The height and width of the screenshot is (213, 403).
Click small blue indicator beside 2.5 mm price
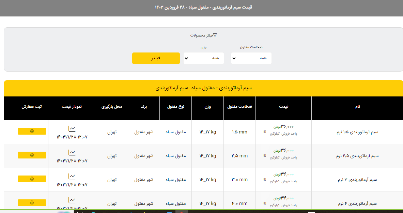pos(265,155)
